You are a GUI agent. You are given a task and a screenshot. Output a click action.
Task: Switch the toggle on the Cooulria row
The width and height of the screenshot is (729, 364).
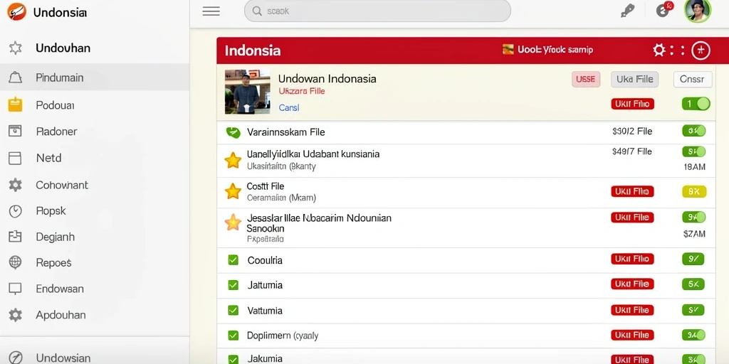(x=693, y=259)
